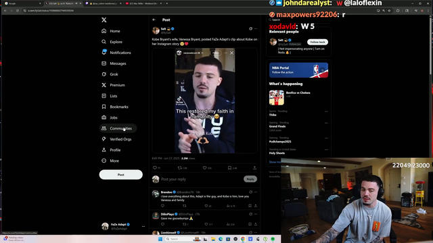Go to Profile page

click(x=111, y=150)
